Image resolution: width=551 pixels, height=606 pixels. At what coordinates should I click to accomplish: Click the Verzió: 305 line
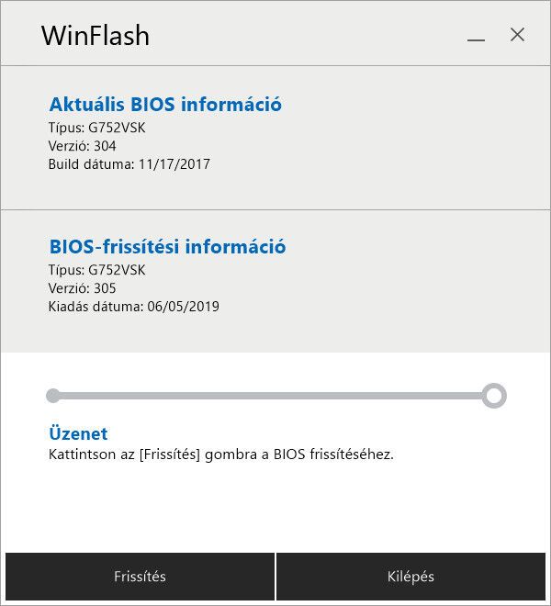click(x=82, y=288)
